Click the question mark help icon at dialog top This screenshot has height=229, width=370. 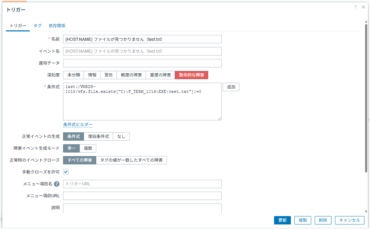coord(356,7)
